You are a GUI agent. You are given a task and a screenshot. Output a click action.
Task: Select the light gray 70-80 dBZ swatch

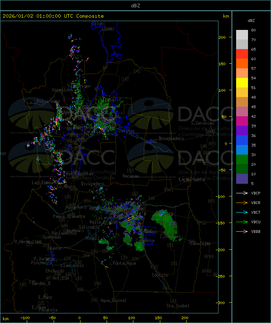pos(242,35)
